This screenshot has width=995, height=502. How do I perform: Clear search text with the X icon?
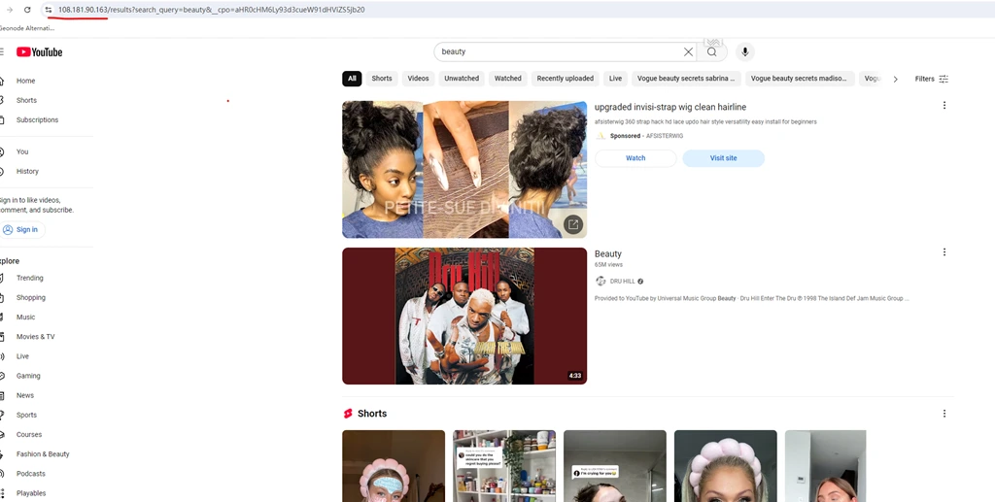click(x=688, y=51)
